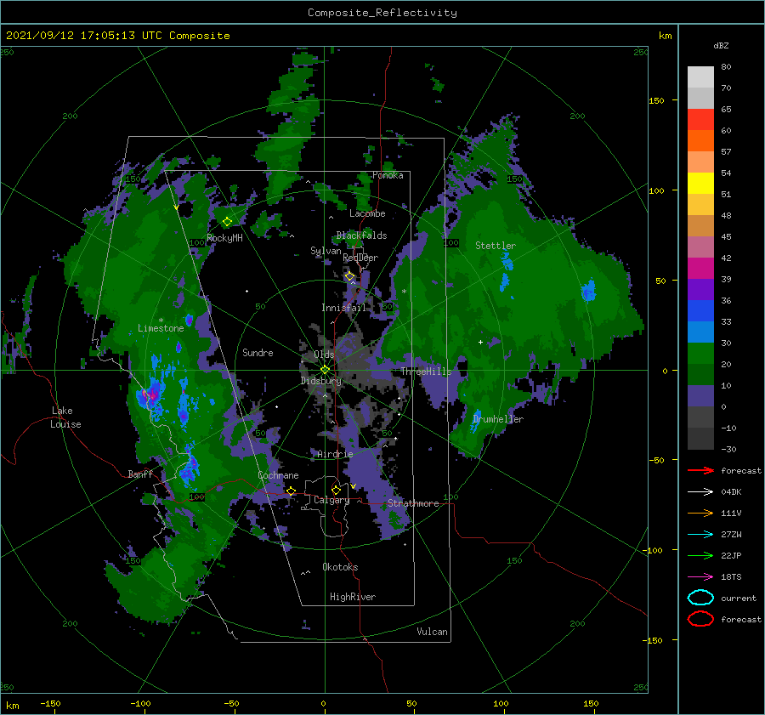Click the Drumheller town label

pos(498,419)
